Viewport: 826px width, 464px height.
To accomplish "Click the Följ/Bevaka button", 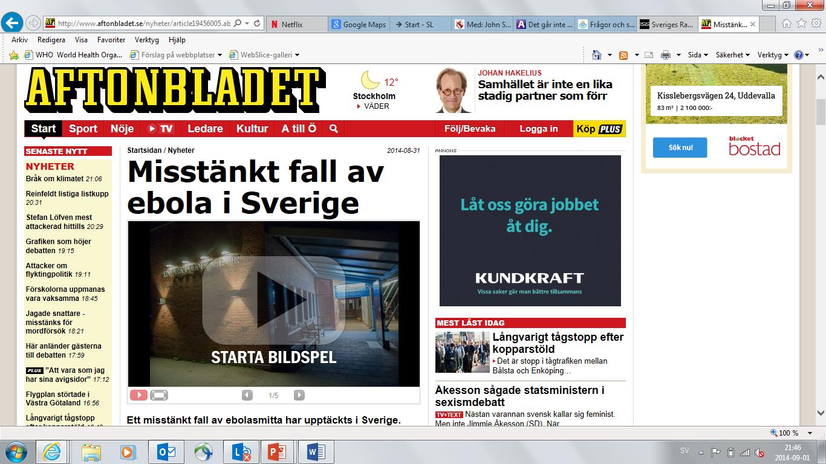I will [x=470, y=129].
